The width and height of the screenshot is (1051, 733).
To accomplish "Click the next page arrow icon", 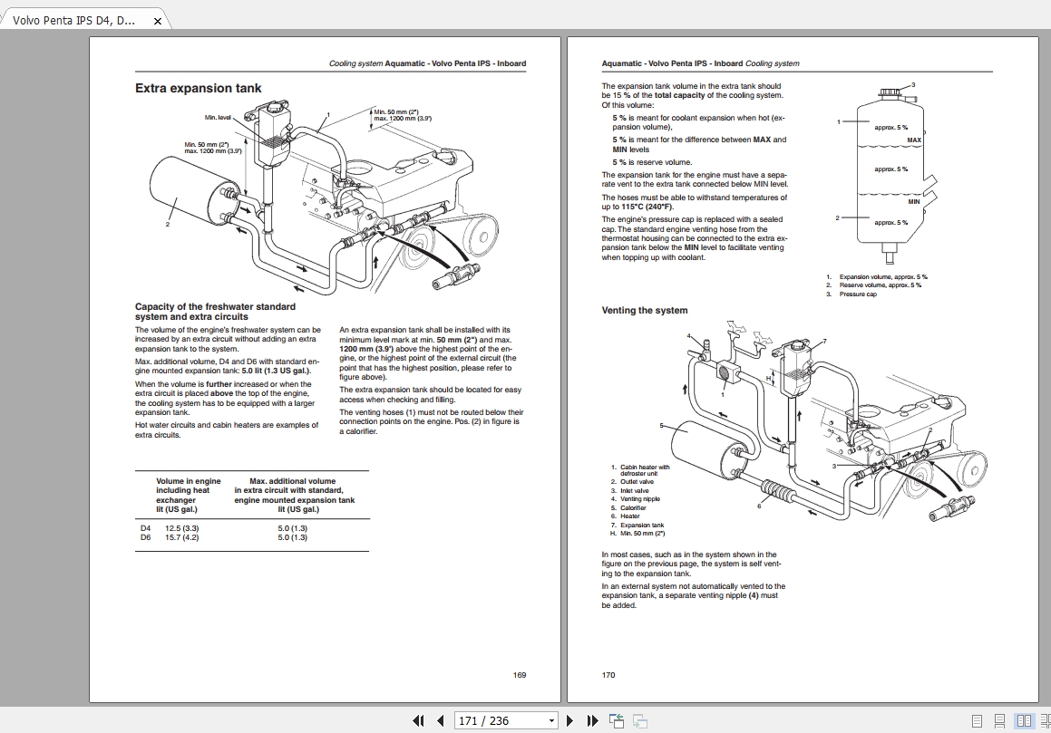I will point(569,719).
